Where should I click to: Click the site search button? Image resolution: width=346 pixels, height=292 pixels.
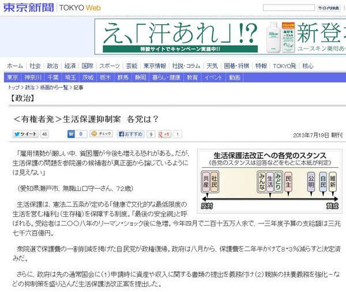coord(329,8)
